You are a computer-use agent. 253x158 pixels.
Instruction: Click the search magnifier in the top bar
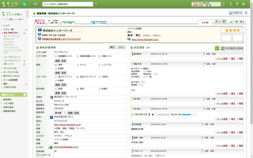pos(96,4)
